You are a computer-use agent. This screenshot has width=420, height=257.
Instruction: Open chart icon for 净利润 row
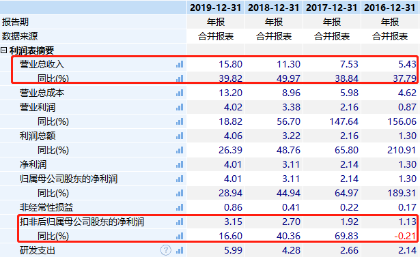180,164
